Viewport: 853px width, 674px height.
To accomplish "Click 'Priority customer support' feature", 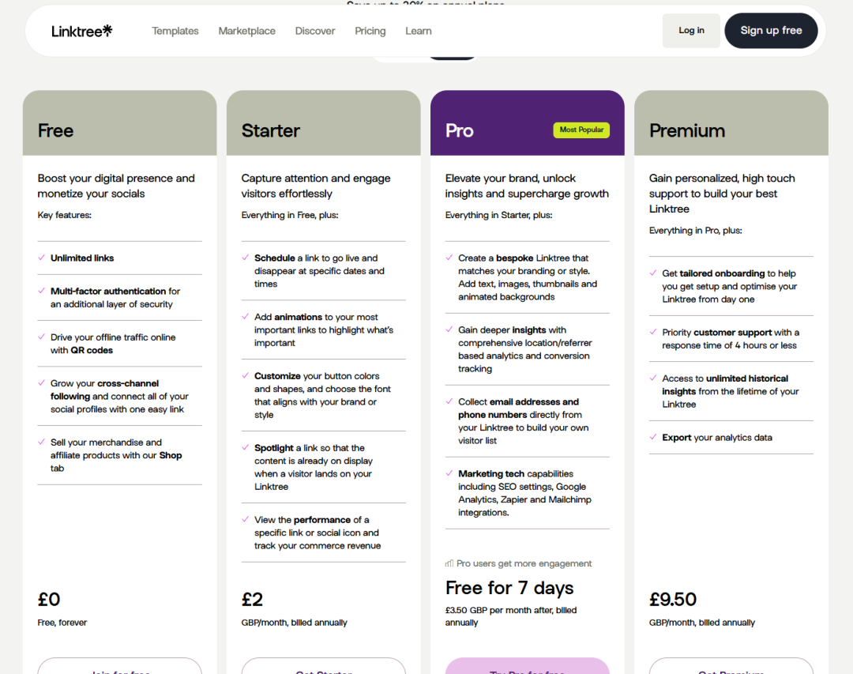I will pyautogui.click(x=731, y=339).
